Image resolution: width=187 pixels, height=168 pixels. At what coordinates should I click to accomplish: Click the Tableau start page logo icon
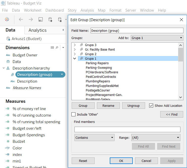(x=7, y=19)
